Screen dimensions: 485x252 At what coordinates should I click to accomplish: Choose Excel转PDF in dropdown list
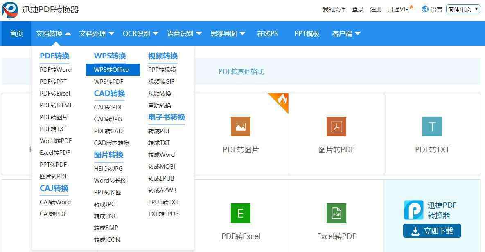55,153
